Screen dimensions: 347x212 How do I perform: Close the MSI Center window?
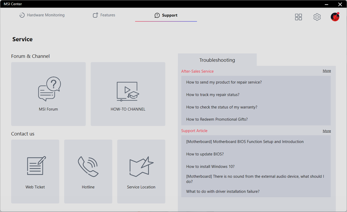pos(340,4)
